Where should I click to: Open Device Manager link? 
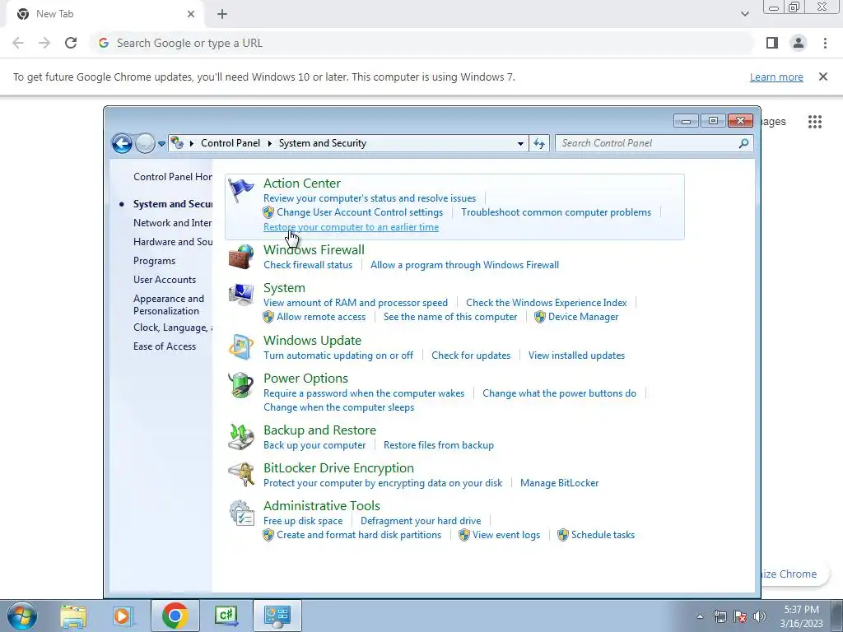584,317
